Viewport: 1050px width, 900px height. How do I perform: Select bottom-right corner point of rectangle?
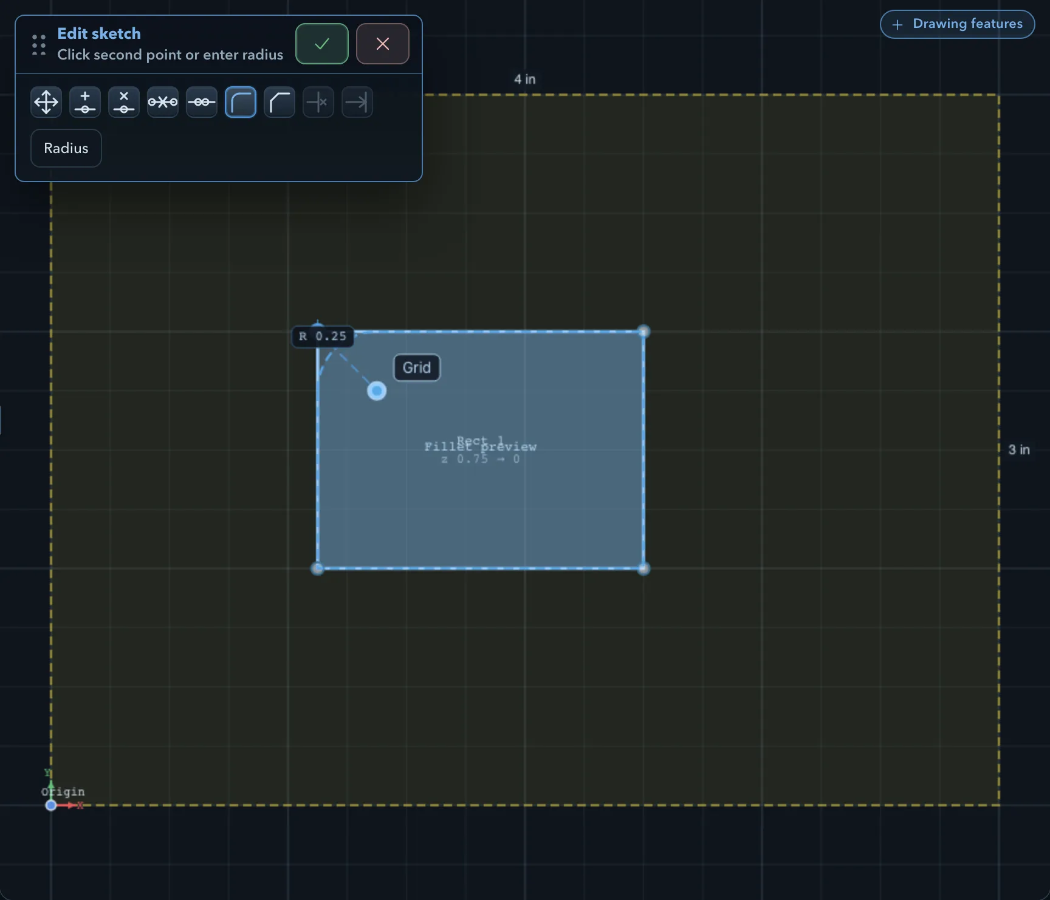643,568
